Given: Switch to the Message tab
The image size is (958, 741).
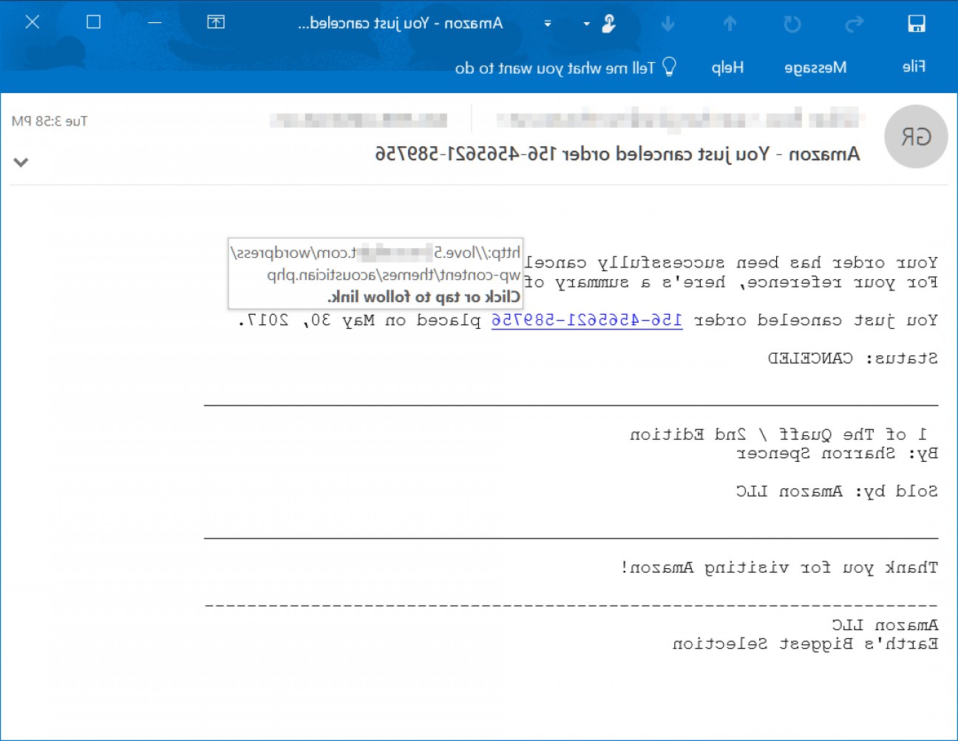Looking at the screenshot, I should coord(817,67).
